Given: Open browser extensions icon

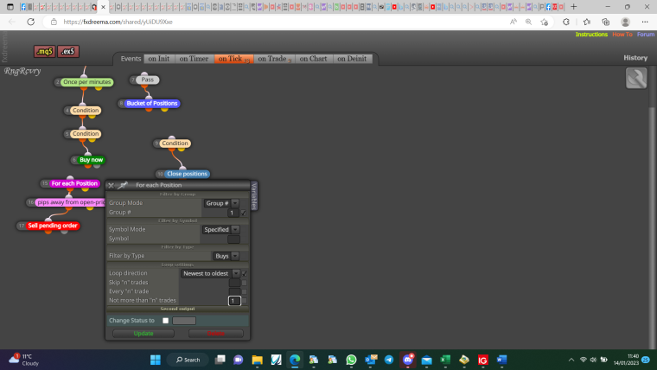Looking at the screenshot, I should click(566, 22).
